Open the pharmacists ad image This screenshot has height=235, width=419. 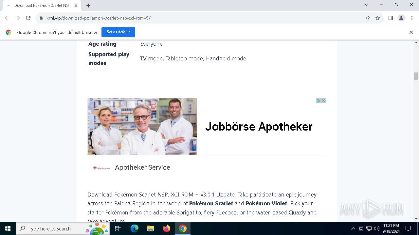tap(142, 127)
